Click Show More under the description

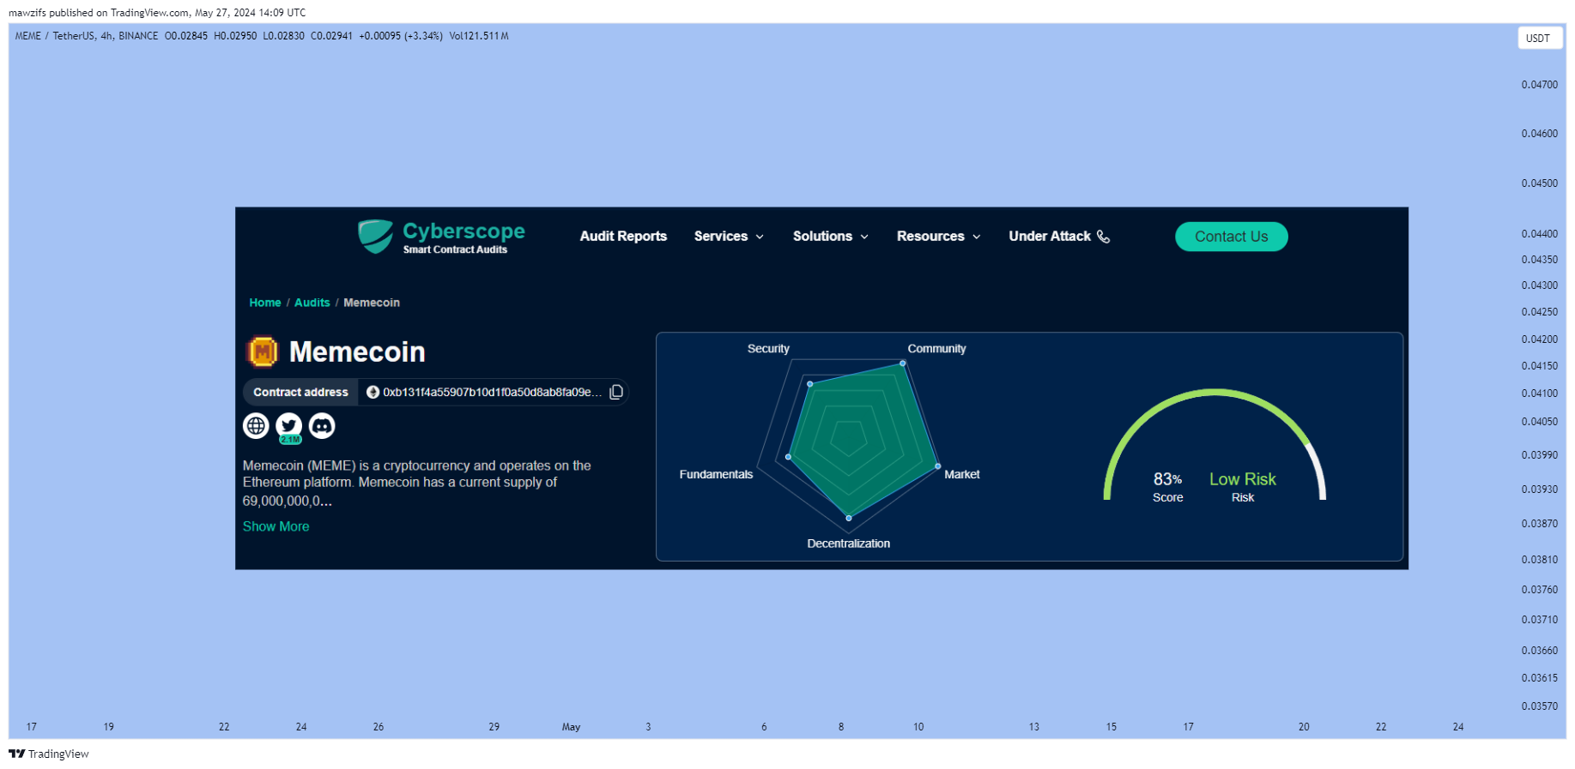(276, 526)
